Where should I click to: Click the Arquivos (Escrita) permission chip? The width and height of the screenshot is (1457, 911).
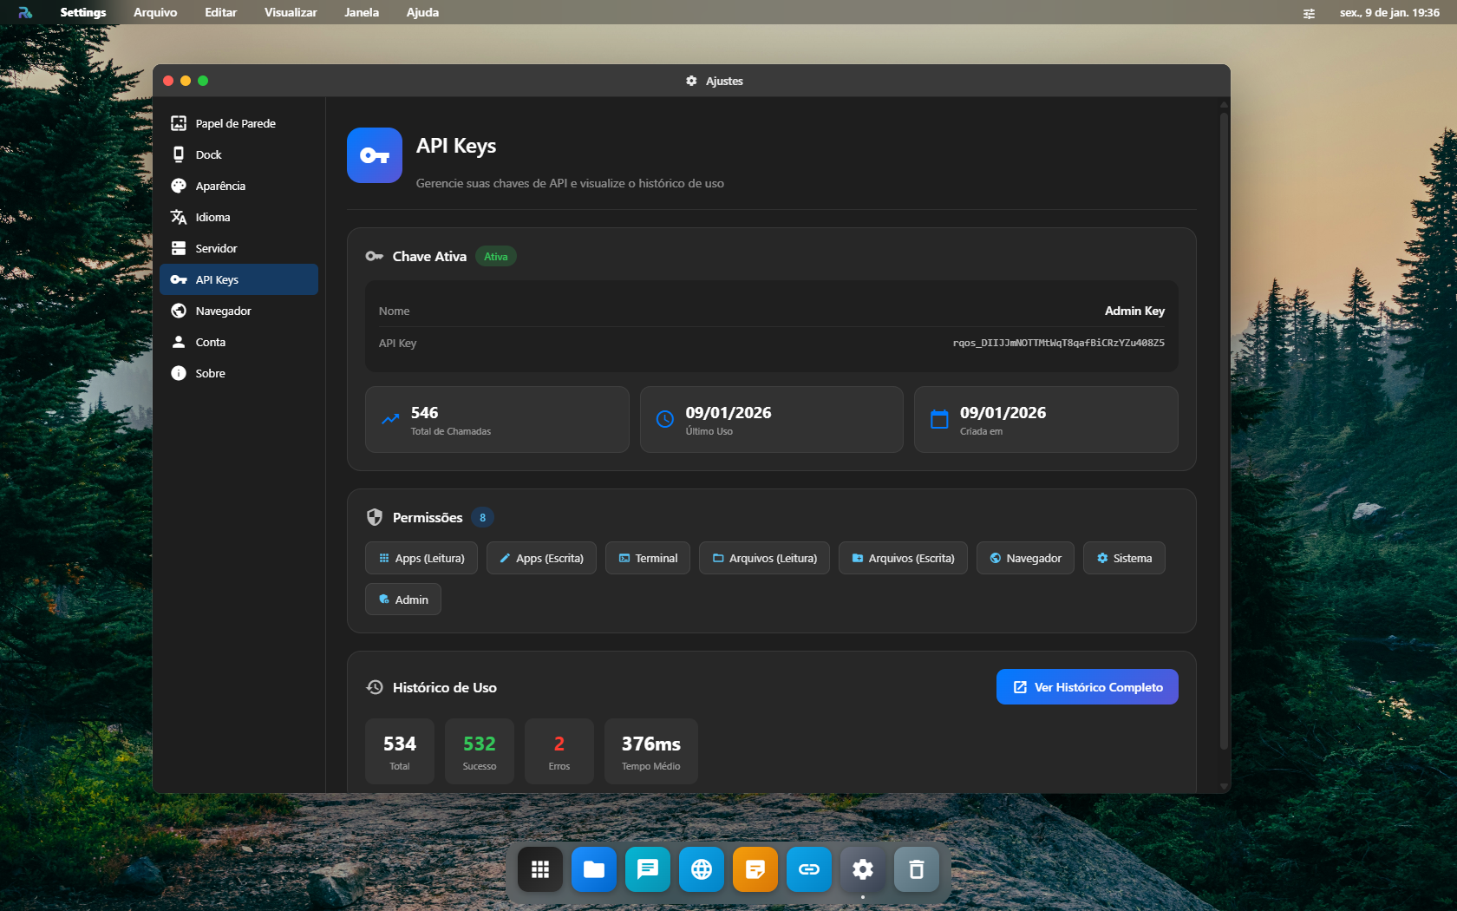tap(903, 559)
